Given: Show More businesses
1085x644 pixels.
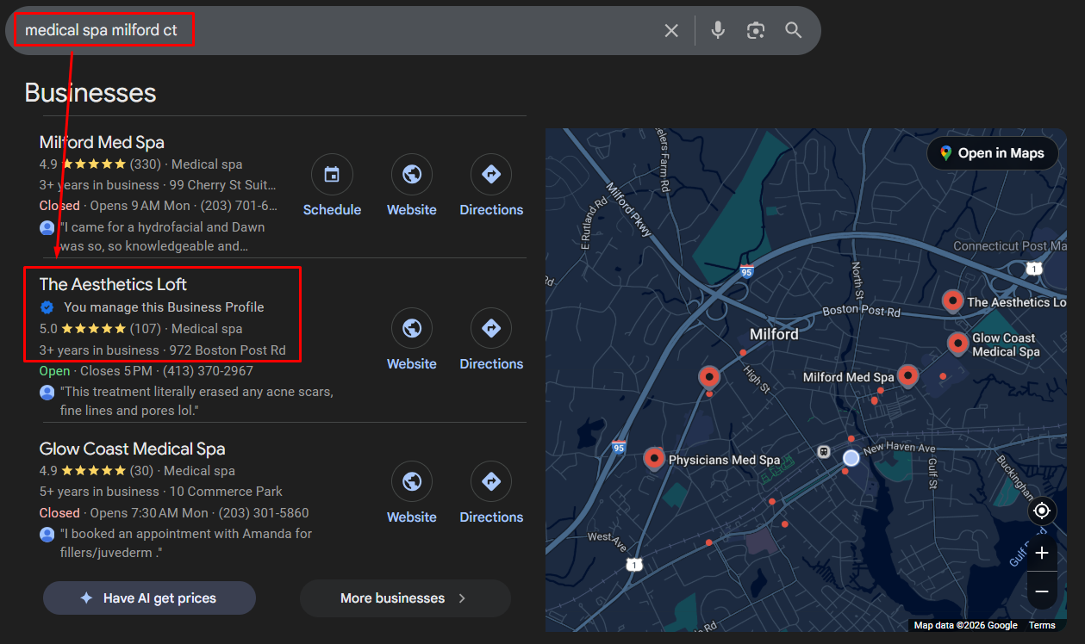Looking at the screenshot, I should tap(405, 598).
